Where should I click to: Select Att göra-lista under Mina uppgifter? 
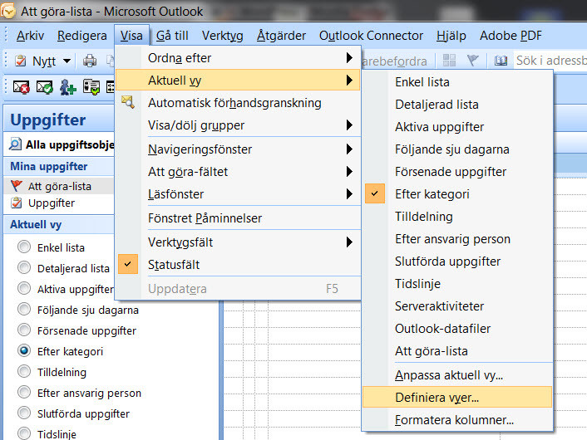click(x=59, y=186)
